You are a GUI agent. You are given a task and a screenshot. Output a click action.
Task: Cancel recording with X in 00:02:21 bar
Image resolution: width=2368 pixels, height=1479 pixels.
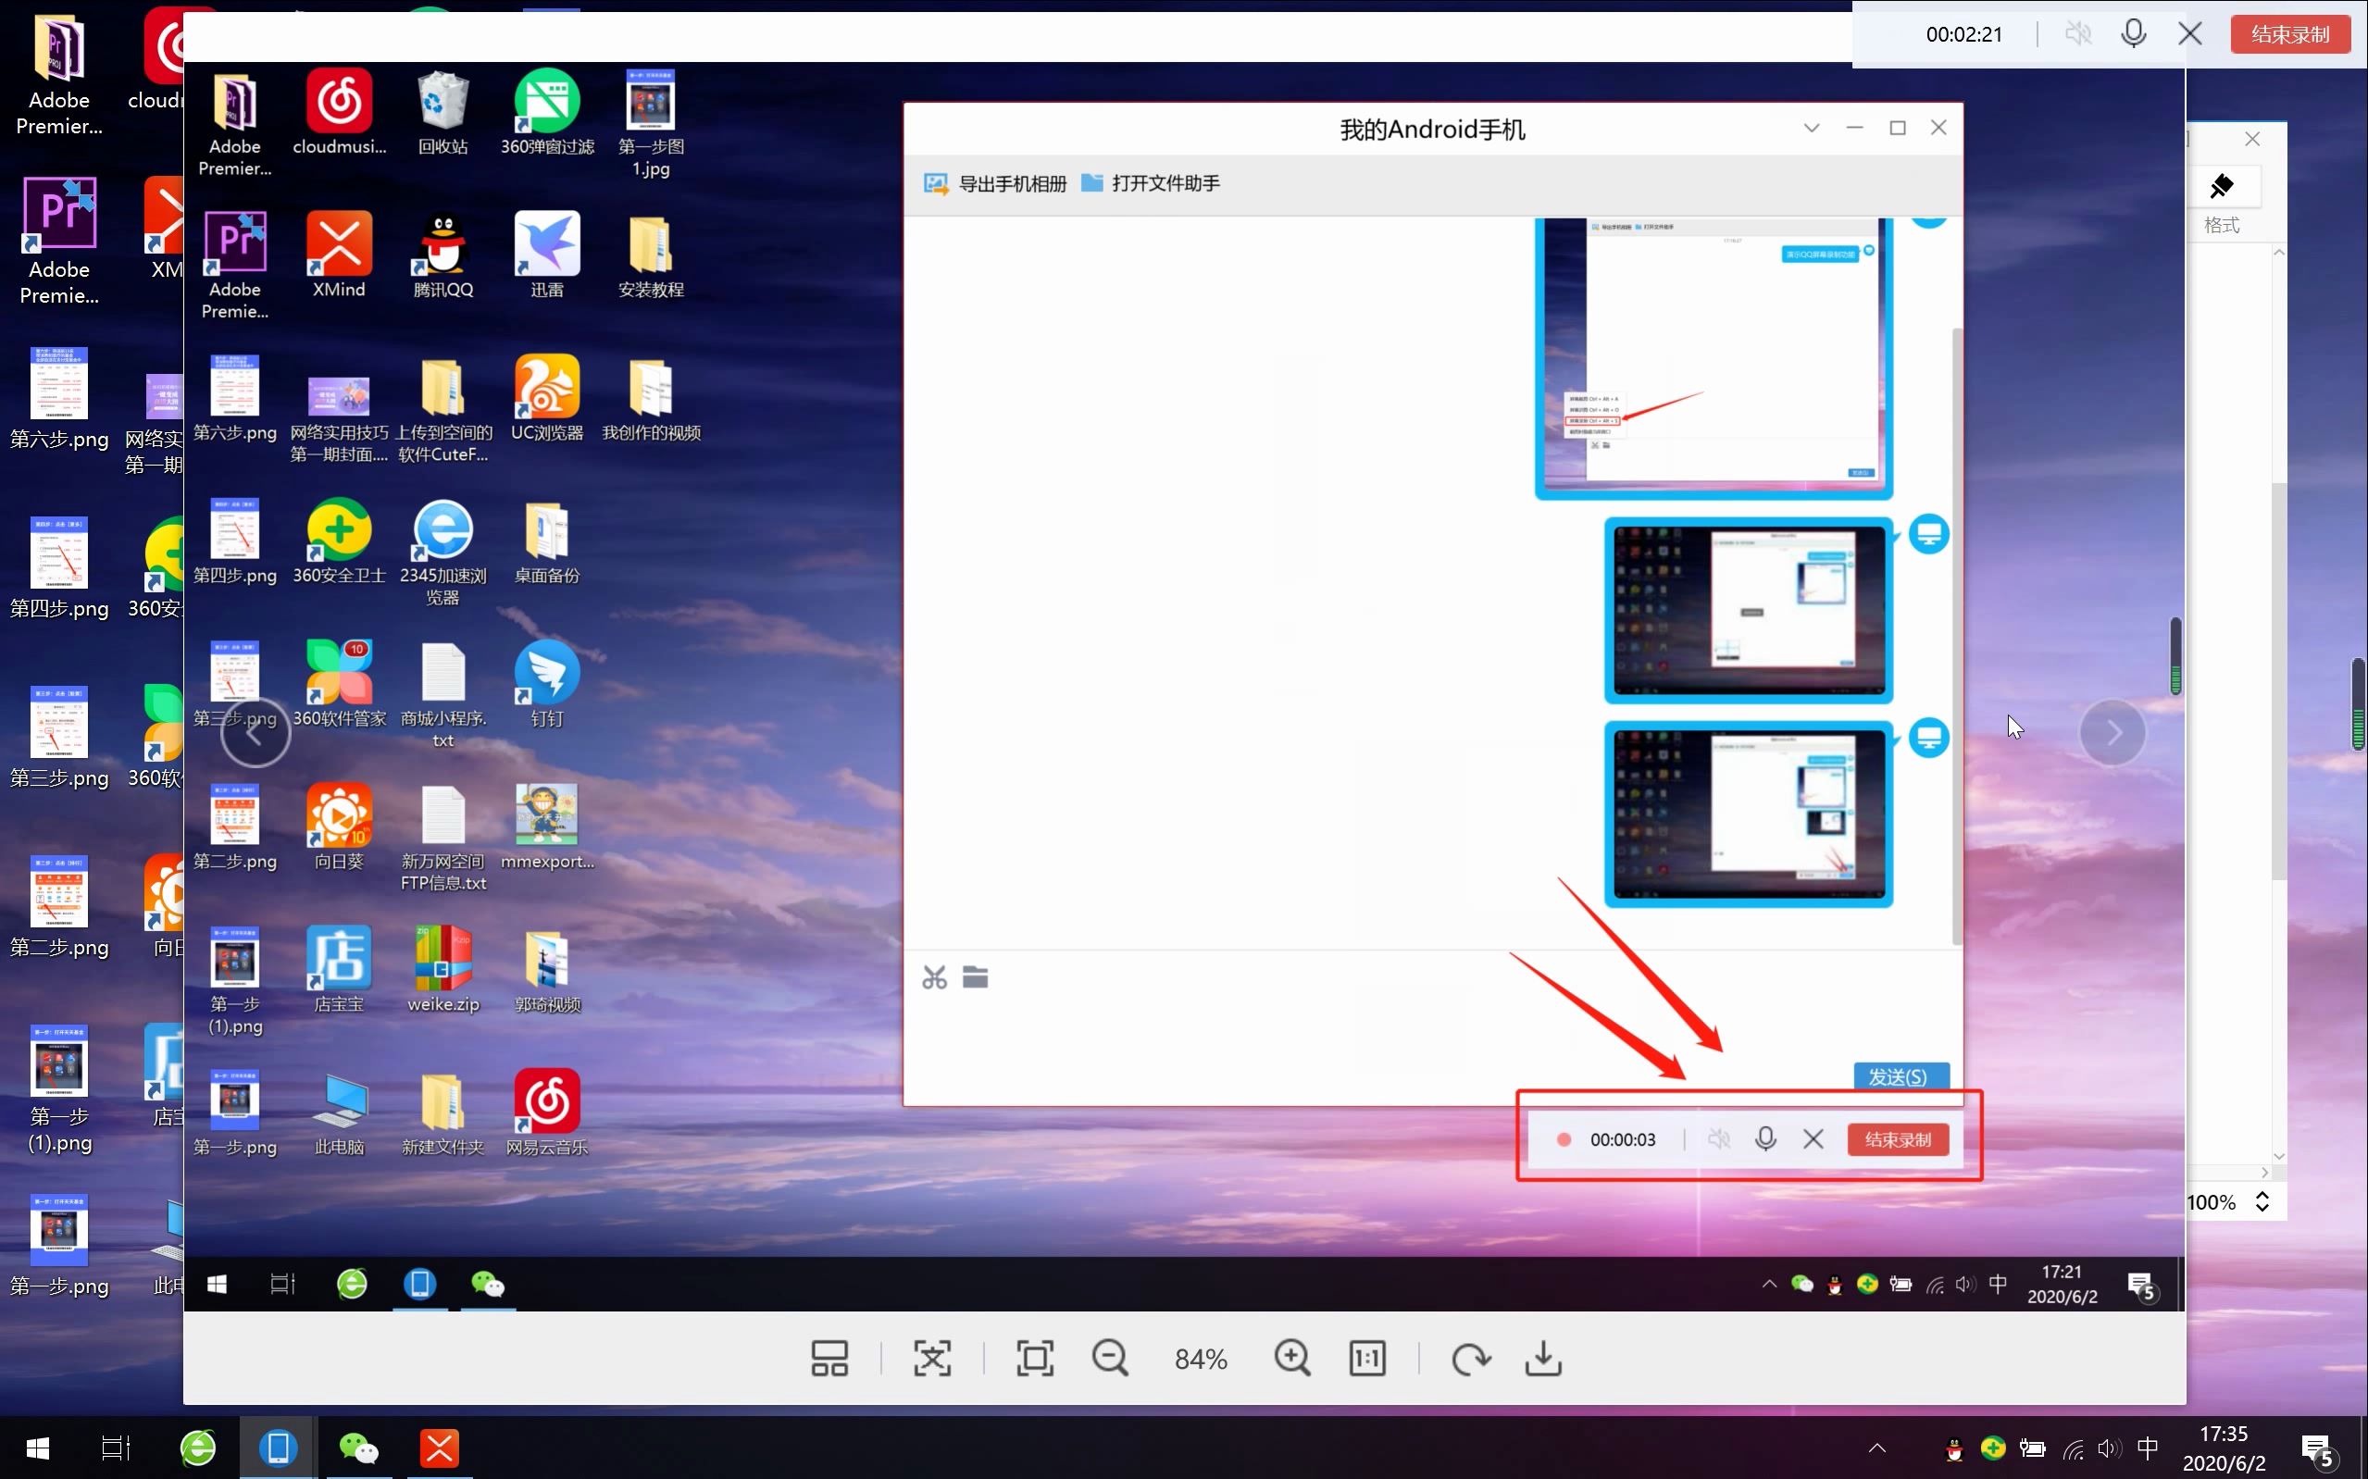2191,34
